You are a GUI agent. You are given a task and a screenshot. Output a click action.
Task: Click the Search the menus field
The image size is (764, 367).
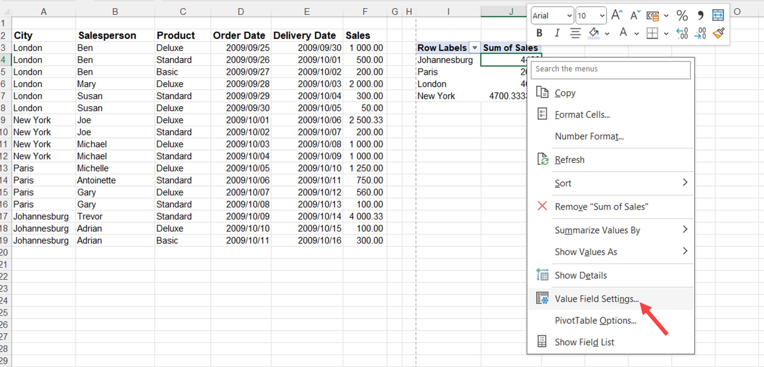610,69
